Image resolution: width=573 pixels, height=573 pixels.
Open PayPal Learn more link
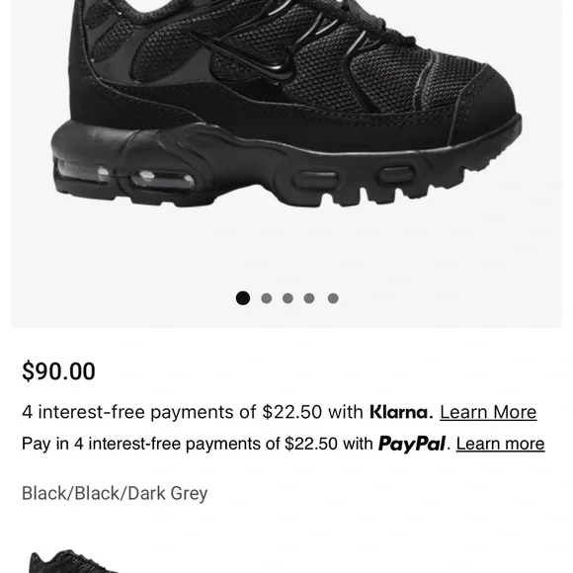[x=500, y=444]
